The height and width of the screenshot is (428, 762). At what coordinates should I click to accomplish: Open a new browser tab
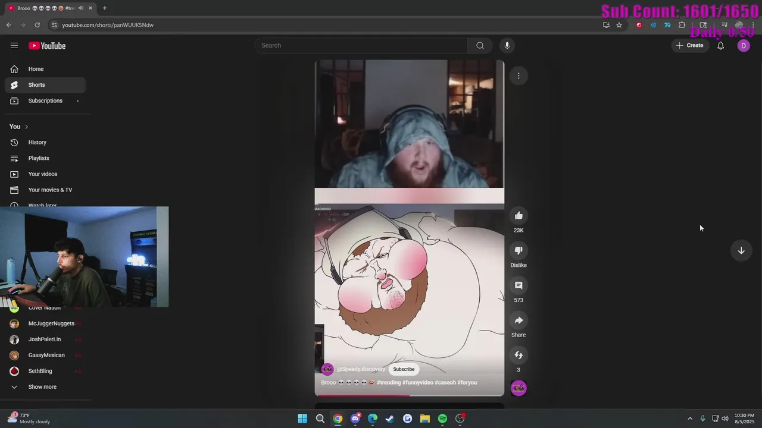105,8
